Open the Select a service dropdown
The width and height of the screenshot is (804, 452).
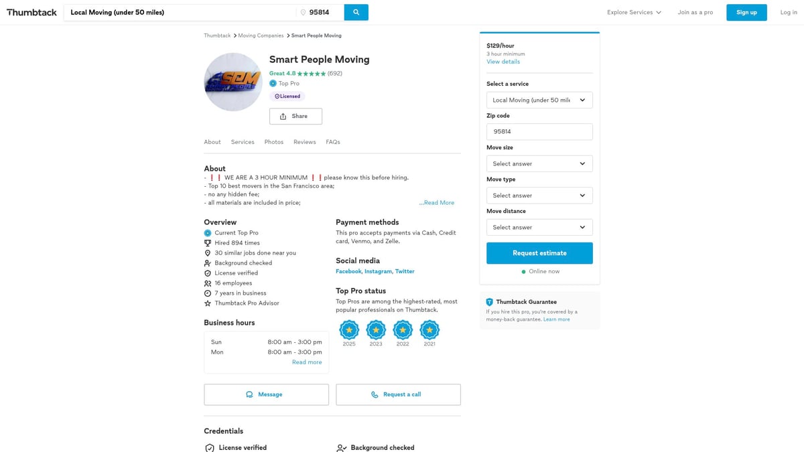(x=539, y=100)
